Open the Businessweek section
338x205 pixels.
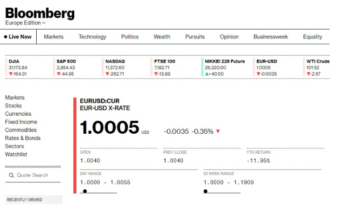click(271, 37)
